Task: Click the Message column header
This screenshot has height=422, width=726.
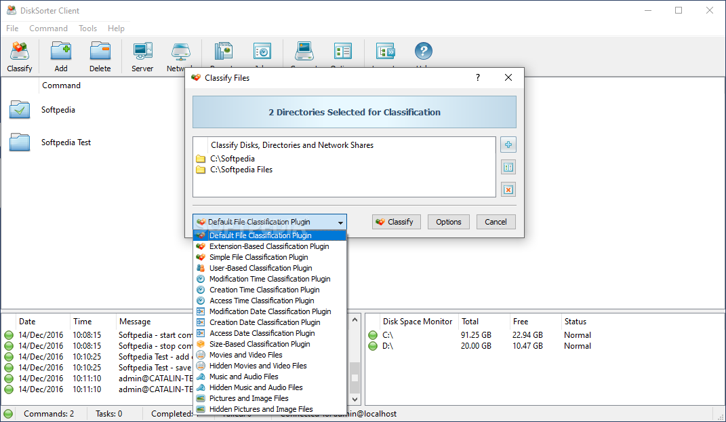Action: tap(135, 322)
